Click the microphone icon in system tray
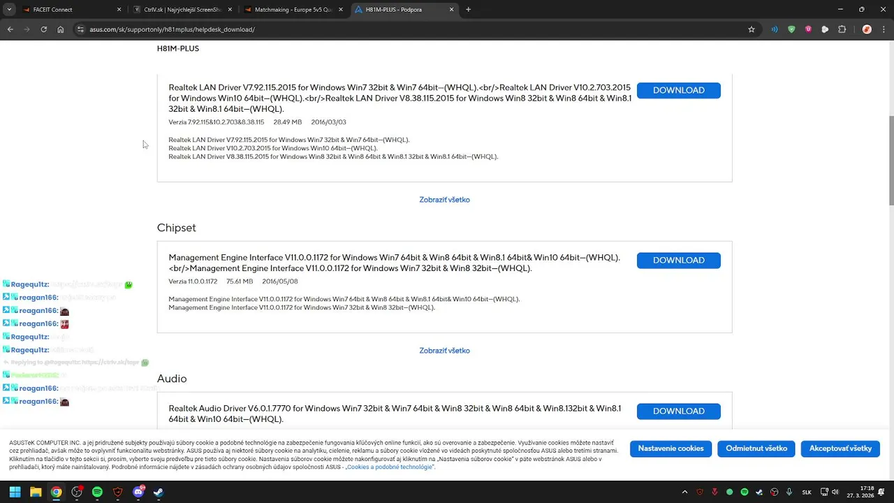 tap(789, 492)
